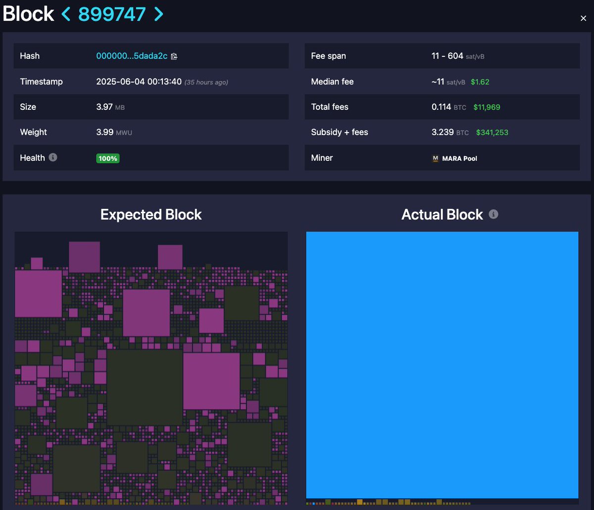Click the block number 899747
This screenshot has width=594, height=510.
point(112,14)
